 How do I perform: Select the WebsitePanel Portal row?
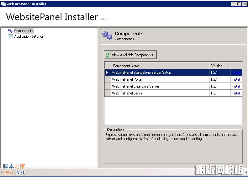173,79
